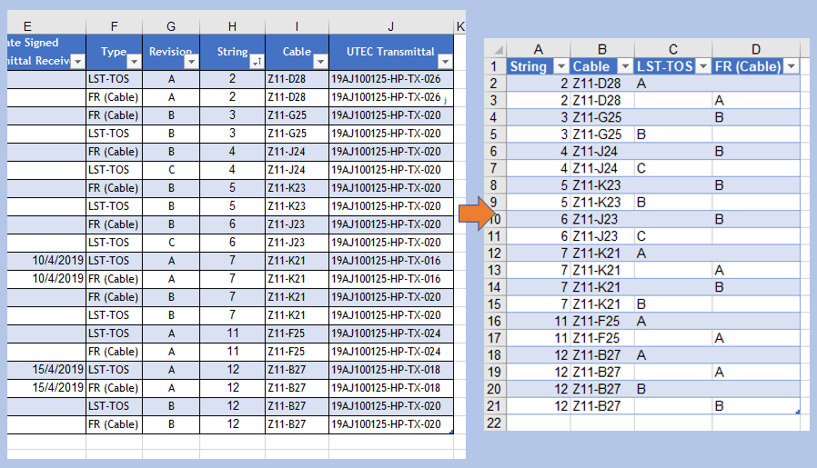Click FR (Cable) value B in right table row 14

tap(756, 287)
